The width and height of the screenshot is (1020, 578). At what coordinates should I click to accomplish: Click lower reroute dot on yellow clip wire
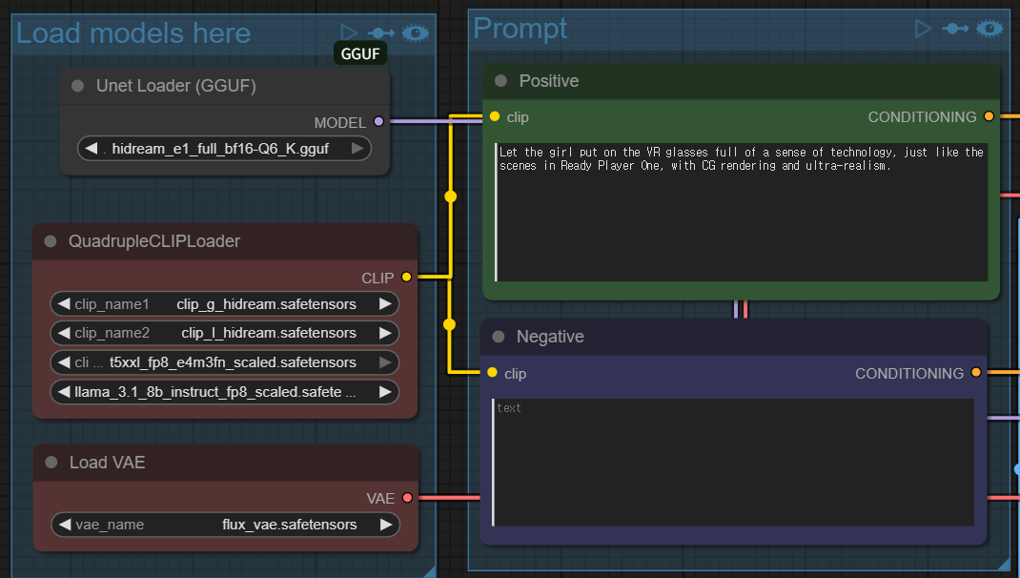pos(449,324)
